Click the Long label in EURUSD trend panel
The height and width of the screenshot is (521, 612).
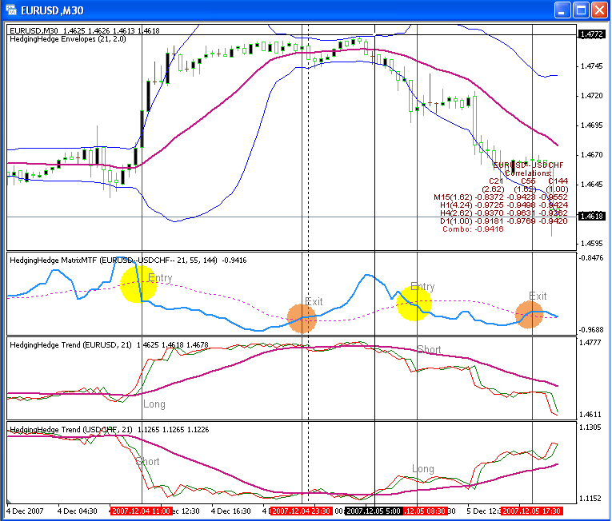(x=154, y=404)
